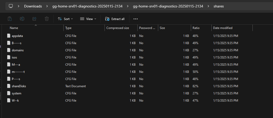
Task: Expand chevron after Downloads breadcrumb
Action: [x=47, y=6]
